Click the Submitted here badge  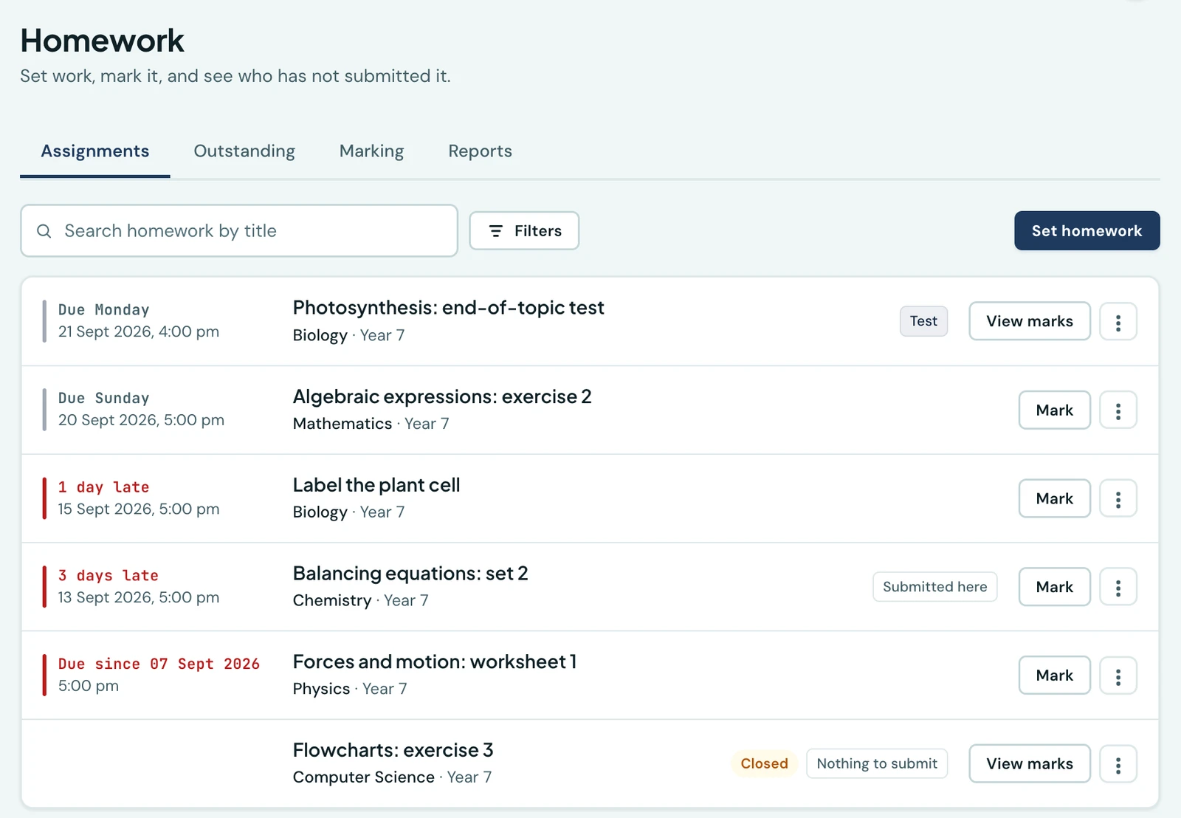[x=934, y=587]
